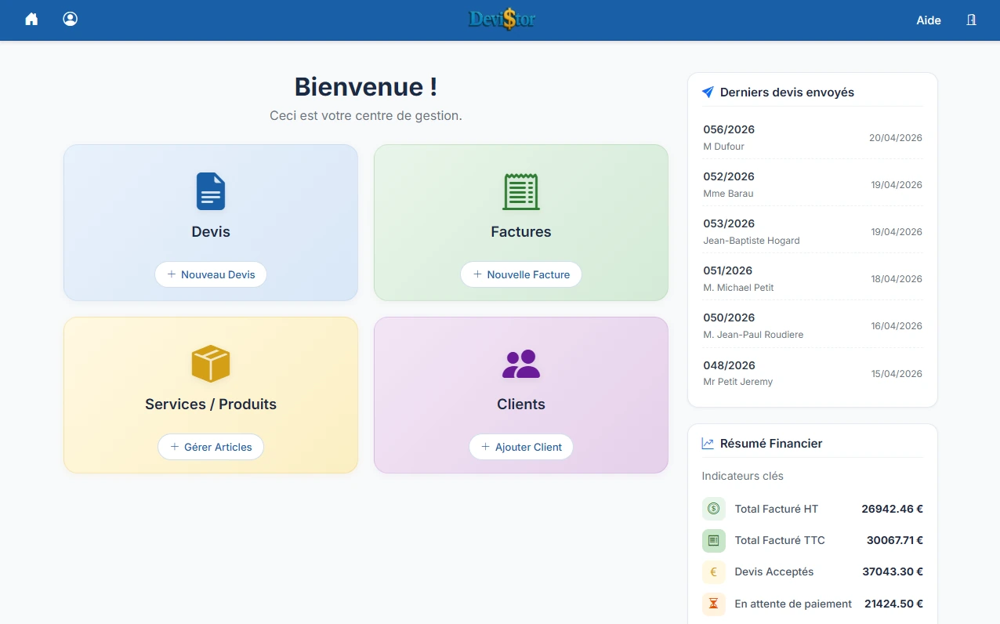Open the user account icon
This screenshot has height=624, width=1000.
(70, 19)
